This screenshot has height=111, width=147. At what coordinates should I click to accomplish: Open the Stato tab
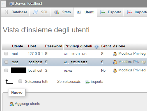(x=62, y=12)
